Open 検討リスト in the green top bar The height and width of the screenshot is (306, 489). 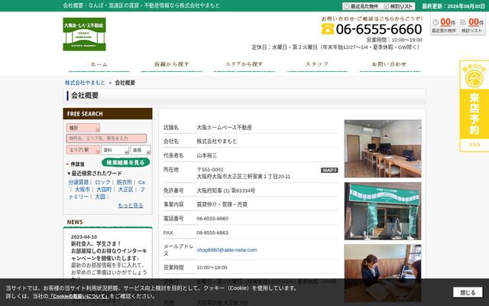(x=399, y=6)
